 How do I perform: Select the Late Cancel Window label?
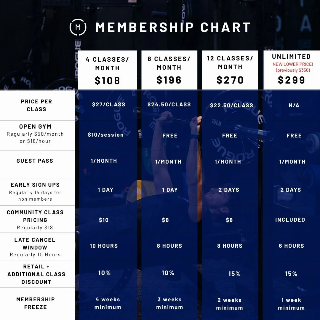(x=35, y=244)
